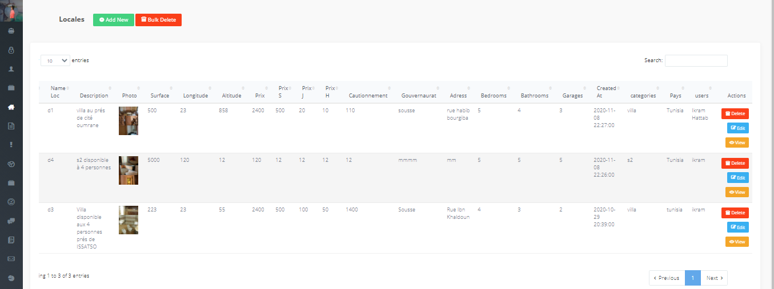This screenshot has height=289, width=774.
Task: Click the document page icon in sidebar
Action: (11, 126)
